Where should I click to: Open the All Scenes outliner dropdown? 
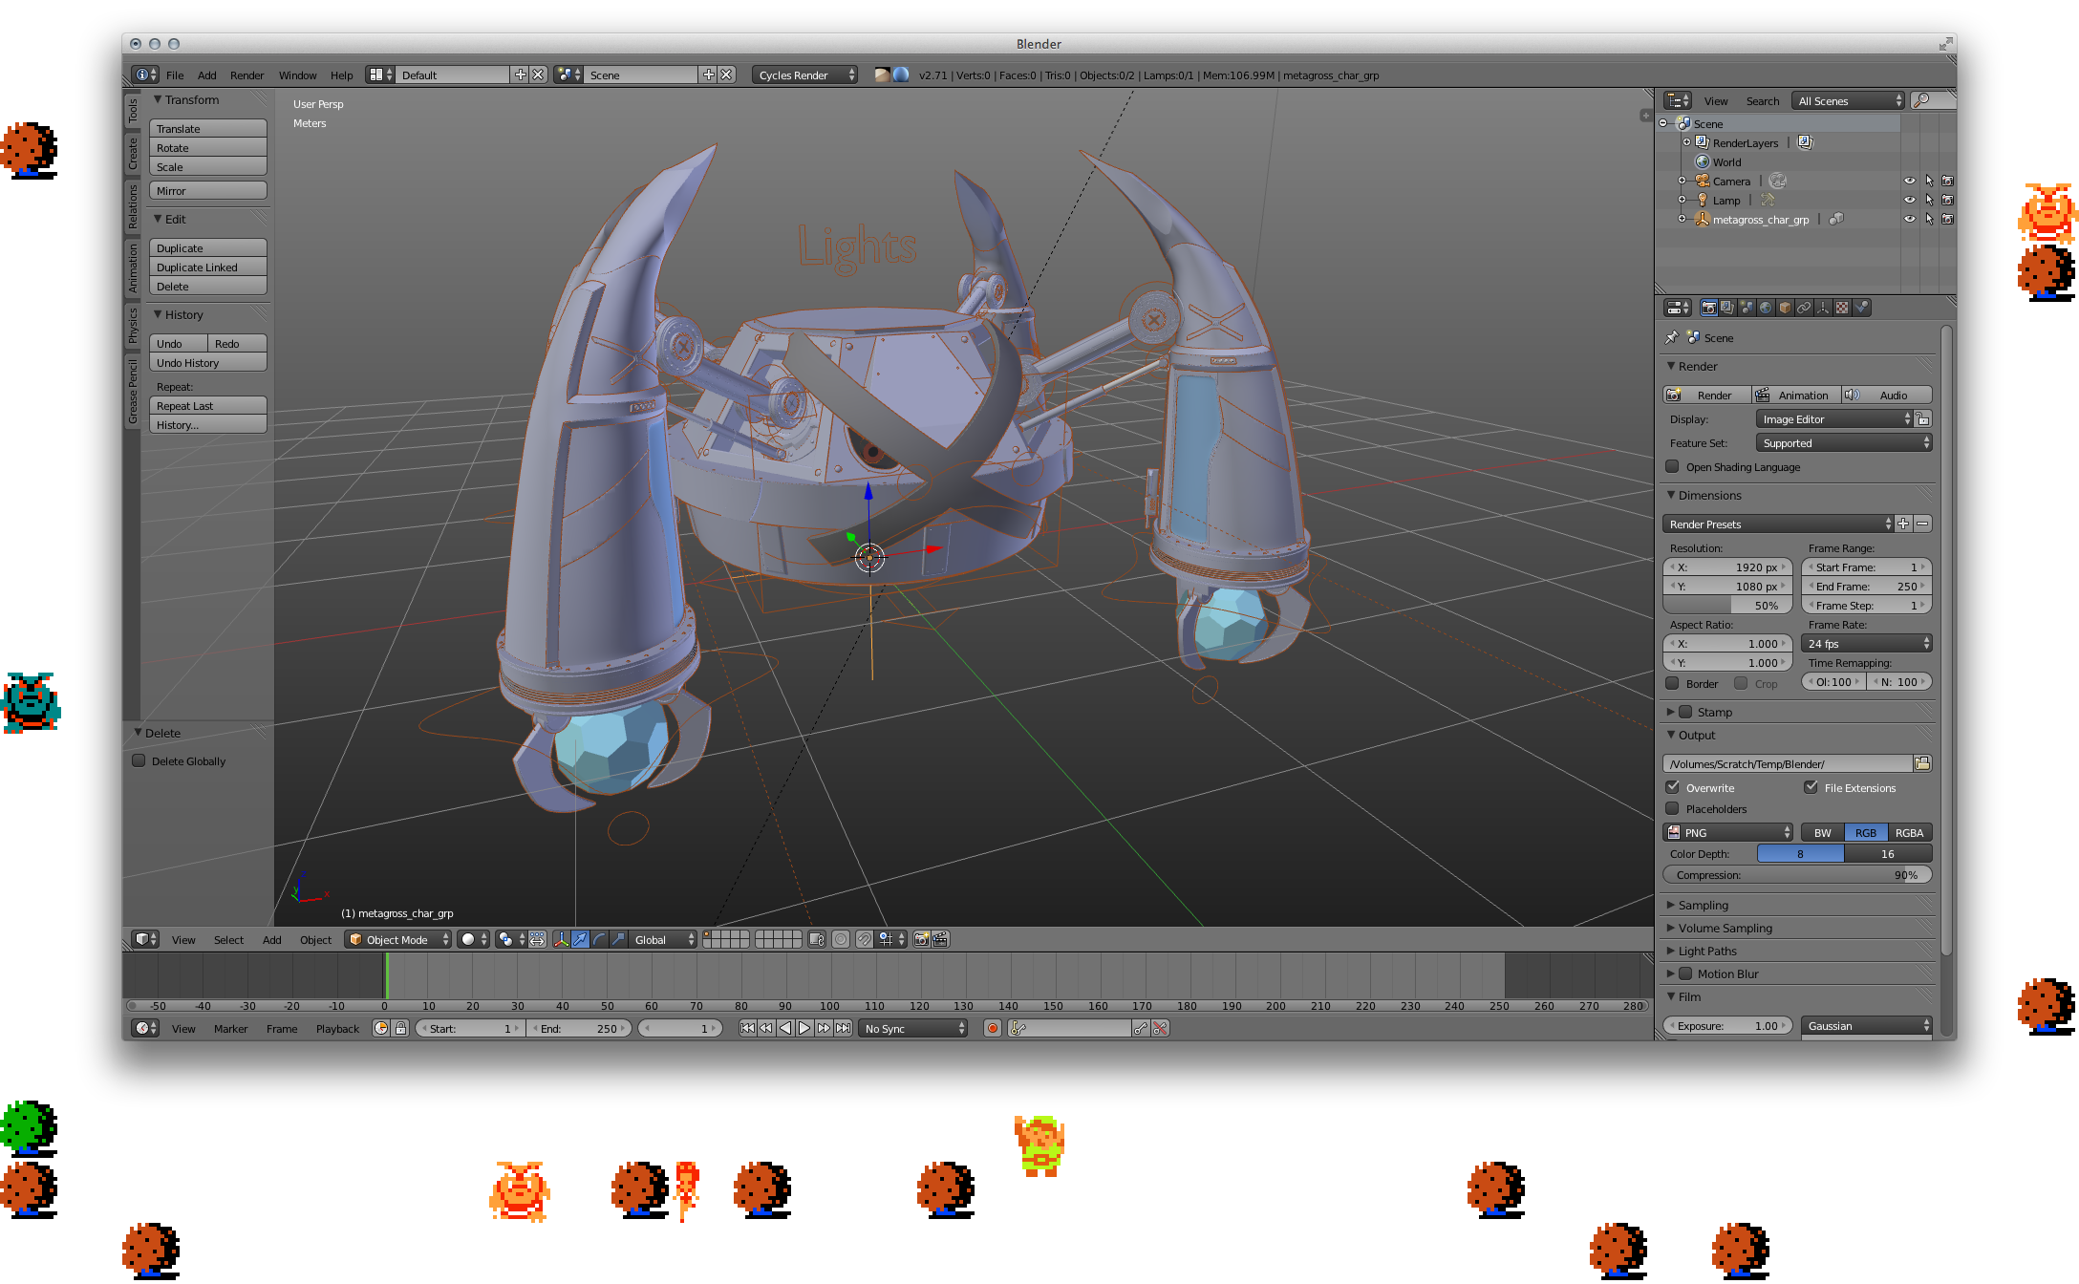click(1848, 100)
